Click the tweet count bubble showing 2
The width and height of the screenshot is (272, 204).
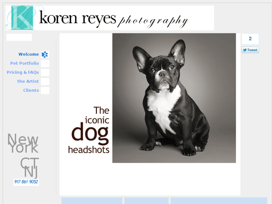(x=250, y=39)
